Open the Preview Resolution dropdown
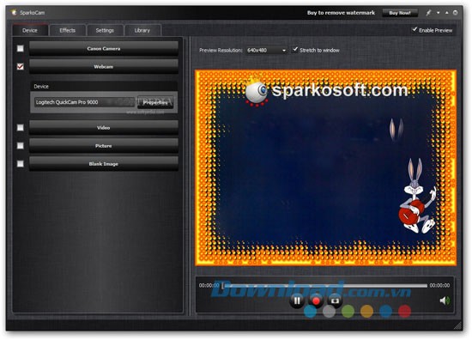Image resolution: width=472 pixels, height=340 pixels. [x=266, y=51]
